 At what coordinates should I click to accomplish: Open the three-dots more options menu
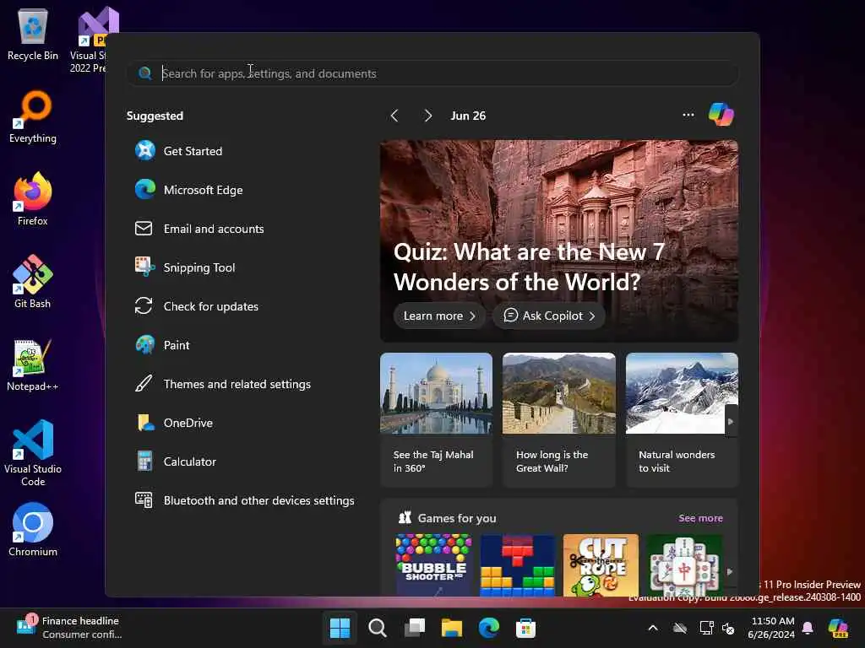pos(688,115)
